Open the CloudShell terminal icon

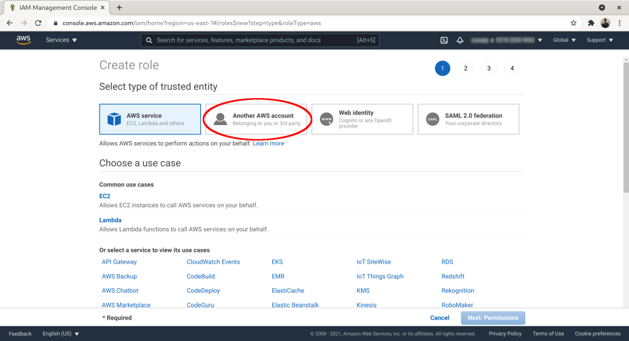pos(444,40)
